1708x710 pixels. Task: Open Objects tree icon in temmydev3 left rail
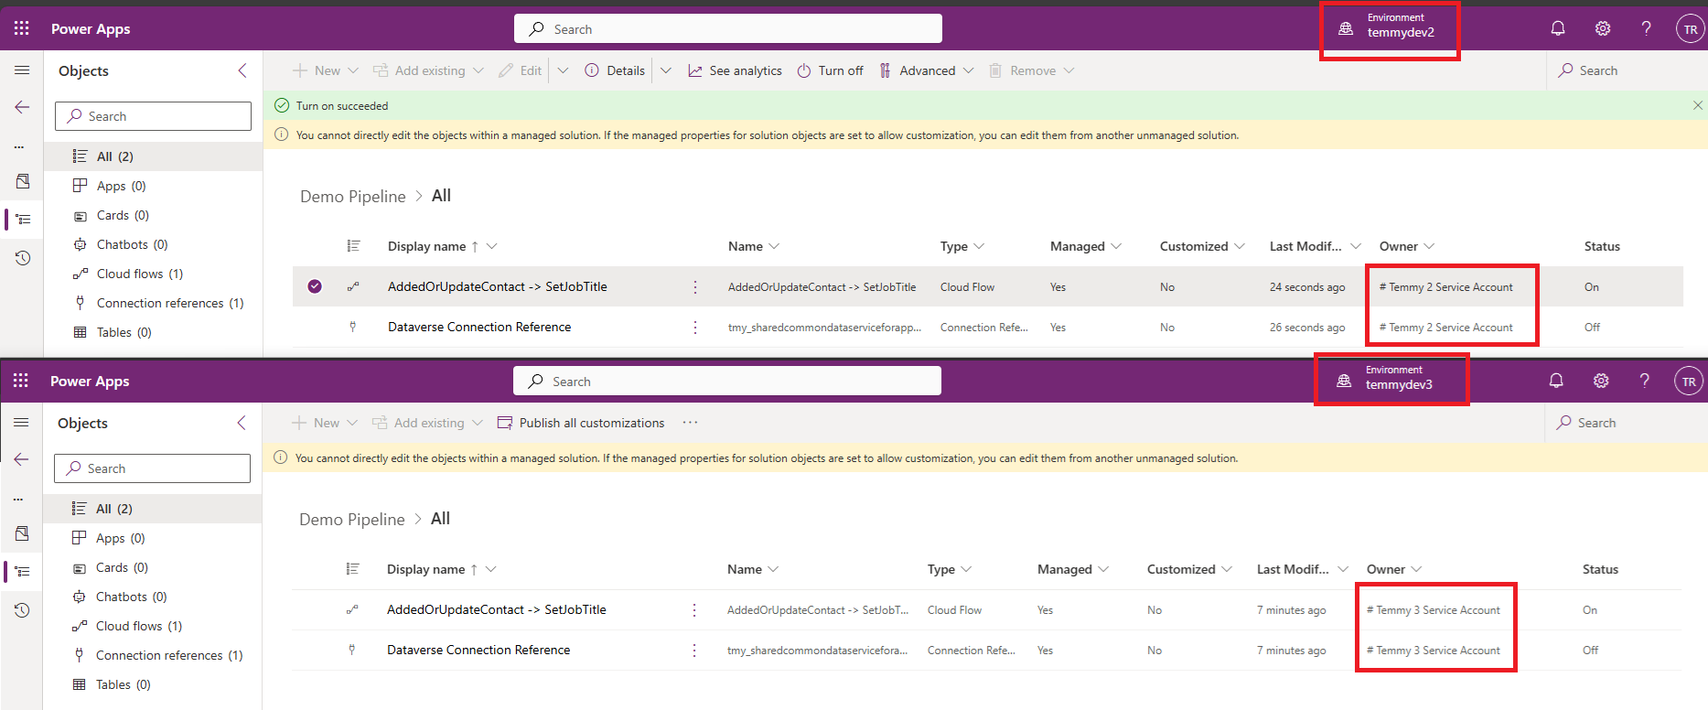point(22,572)
